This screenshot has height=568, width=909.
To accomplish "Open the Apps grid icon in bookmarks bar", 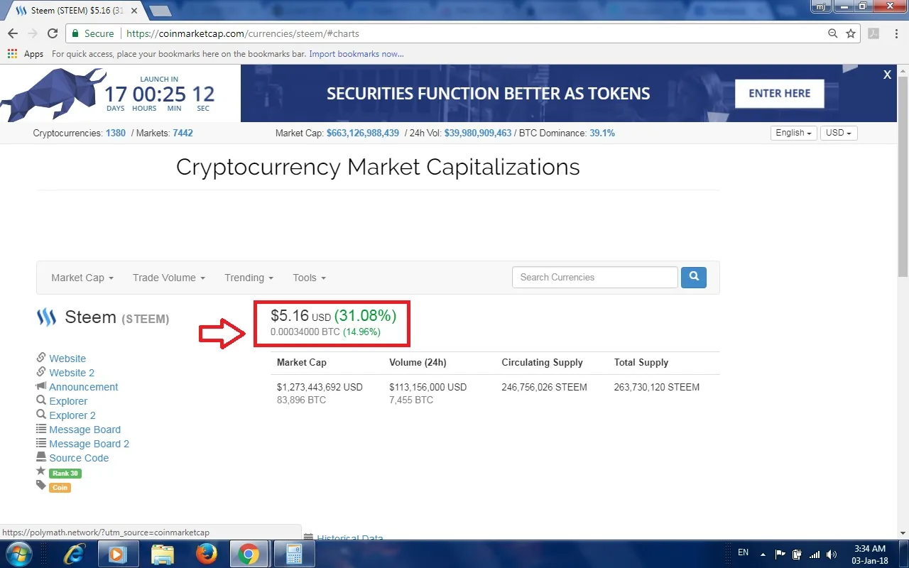I will pyautogui.click(x=12, y=54).
